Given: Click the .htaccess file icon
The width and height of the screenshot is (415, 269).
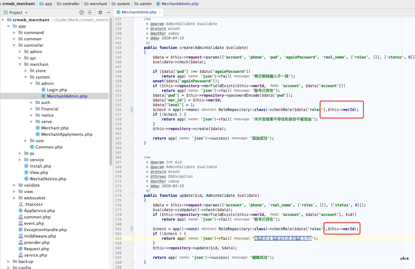Looking at the screenshot, I should coord(21,204).
